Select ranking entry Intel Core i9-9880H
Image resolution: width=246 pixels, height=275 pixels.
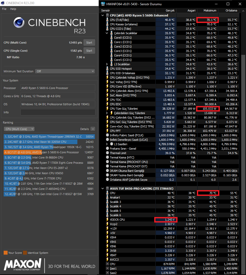pyautogui.click(x=49, y=157)
